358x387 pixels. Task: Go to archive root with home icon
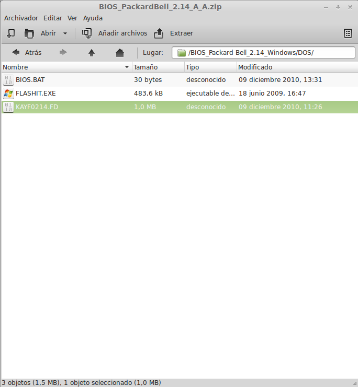120,53
